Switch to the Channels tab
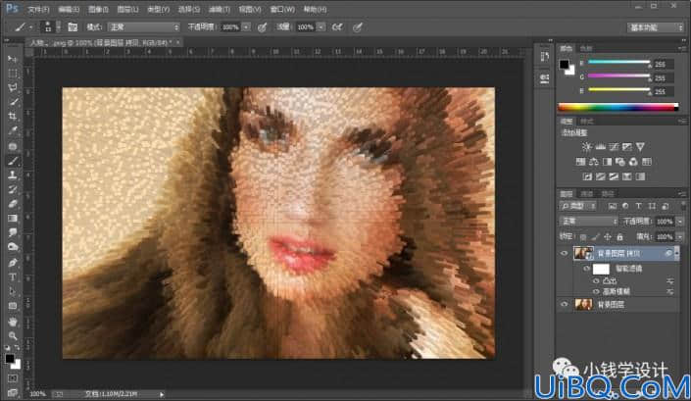 pyautogui.click(x=586, y=194)
